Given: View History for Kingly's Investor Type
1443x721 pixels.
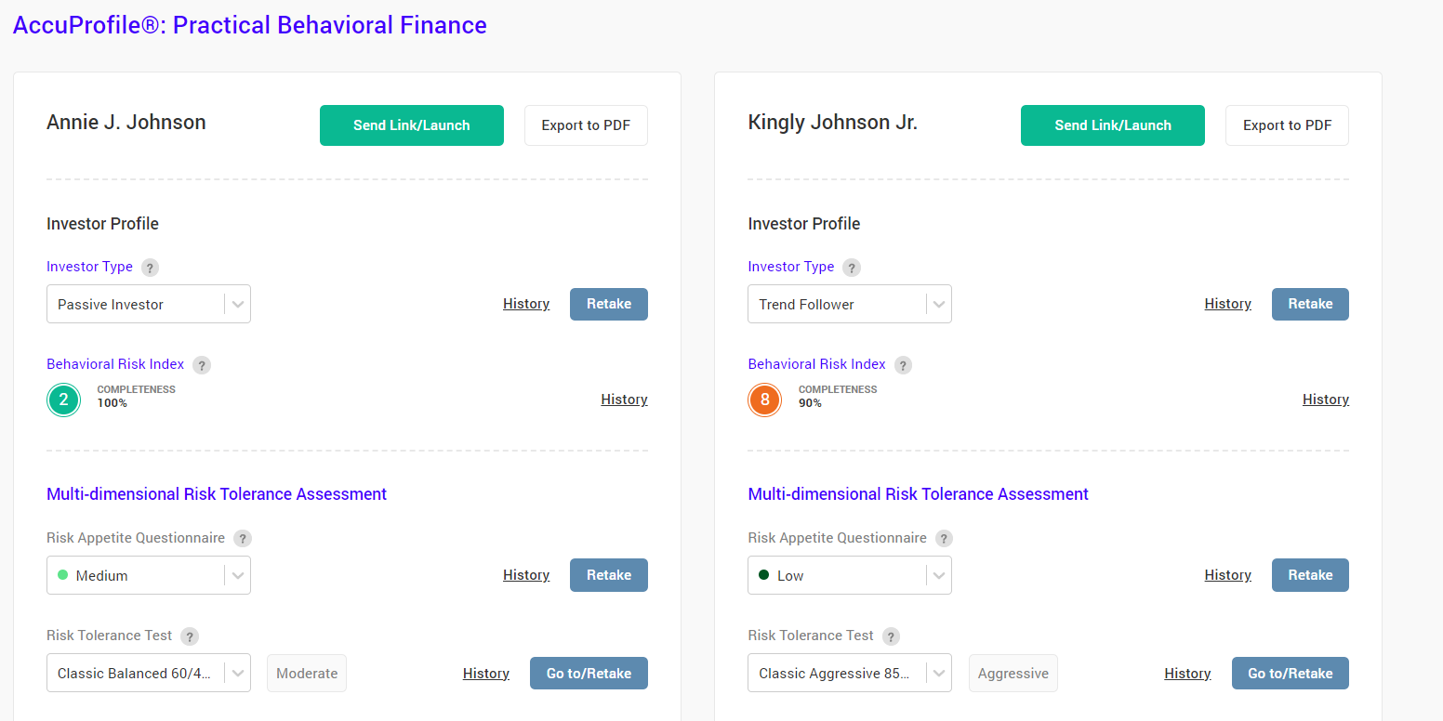Looking at the screenshot, I should [1227, 304].
